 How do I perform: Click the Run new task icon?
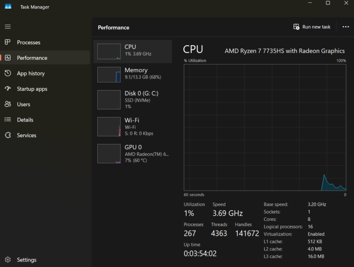pyautogui.click(x=296, y=27)
